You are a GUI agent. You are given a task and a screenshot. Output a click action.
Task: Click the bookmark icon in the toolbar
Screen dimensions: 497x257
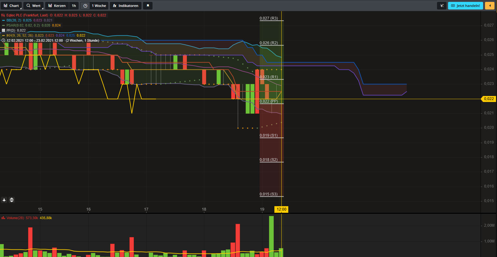tap(148, 6)
